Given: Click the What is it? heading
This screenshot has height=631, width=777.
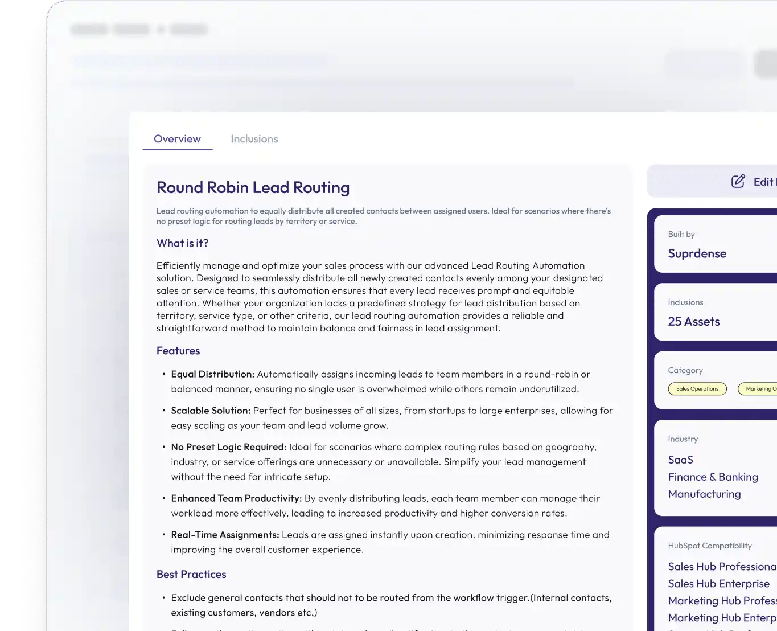Looking at the screenshot, I should click(183, 243).
